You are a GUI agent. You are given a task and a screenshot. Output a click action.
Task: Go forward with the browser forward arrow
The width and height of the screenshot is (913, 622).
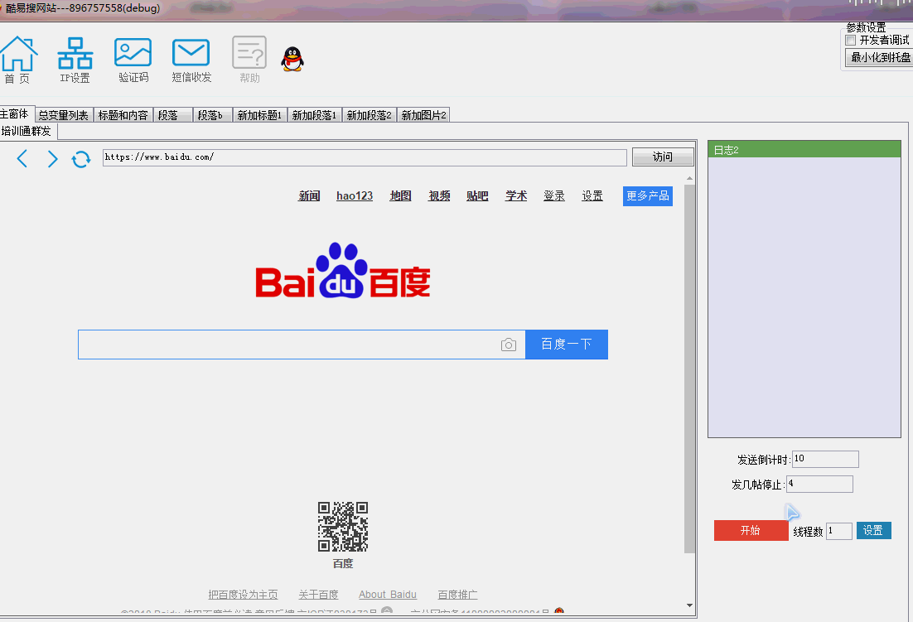tap(52, 158)
